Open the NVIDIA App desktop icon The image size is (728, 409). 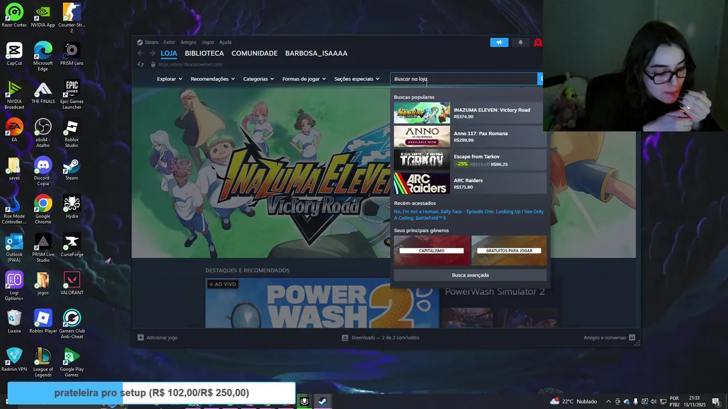point(43,15)
